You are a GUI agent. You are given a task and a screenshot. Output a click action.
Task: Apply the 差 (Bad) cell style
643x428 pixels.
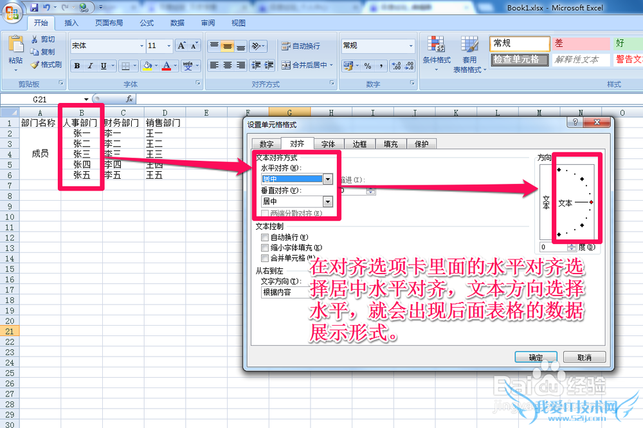pos(581,44)
